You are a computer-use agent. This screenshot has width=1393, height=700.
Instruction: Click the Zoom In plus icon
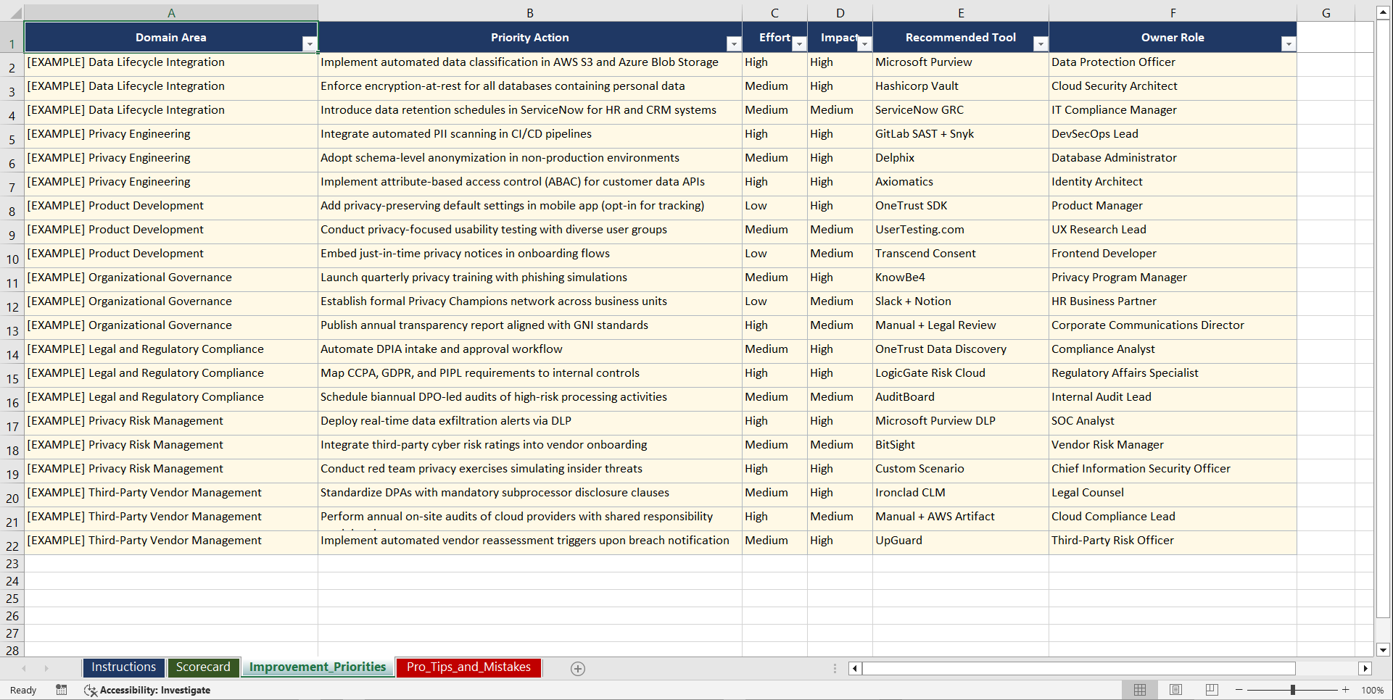coord(1345,690)
